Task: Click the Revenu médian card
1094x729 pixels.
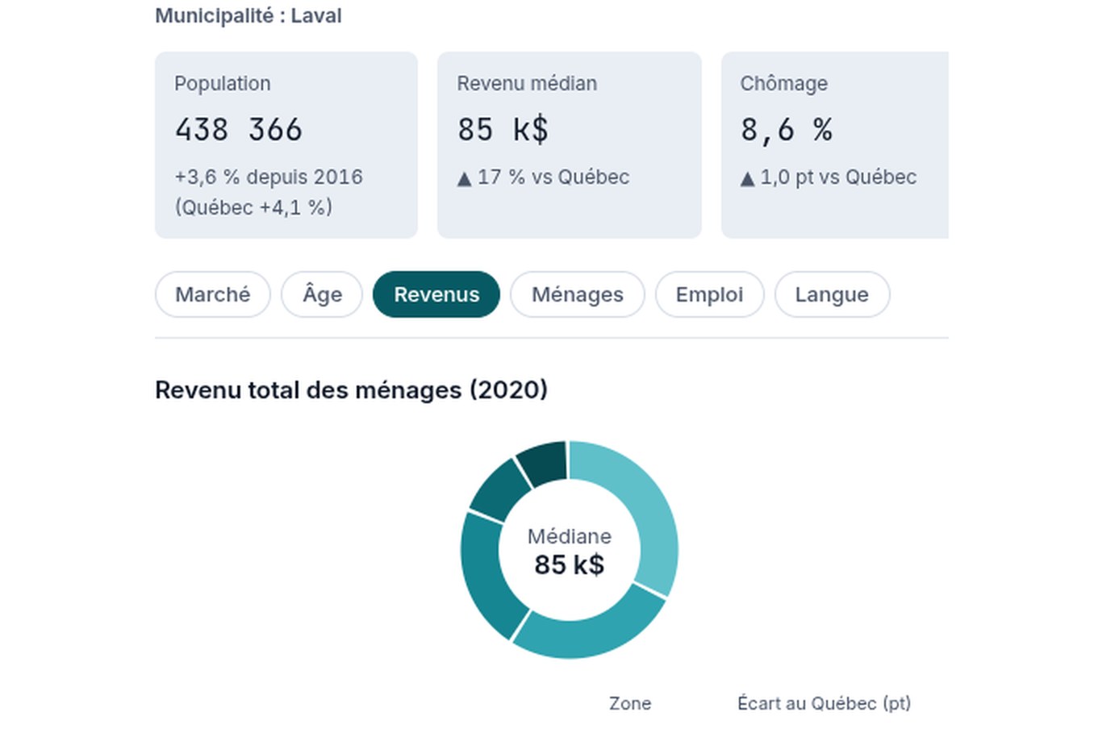Action: pyautogui.click(x=570, y=145)
